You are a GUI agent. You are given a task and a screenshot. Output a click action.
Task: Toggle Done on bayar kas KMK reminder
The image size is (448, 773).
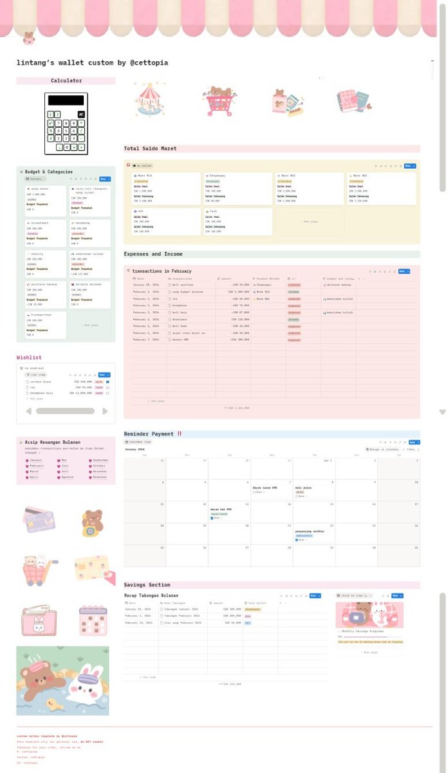tap(212, 518)
